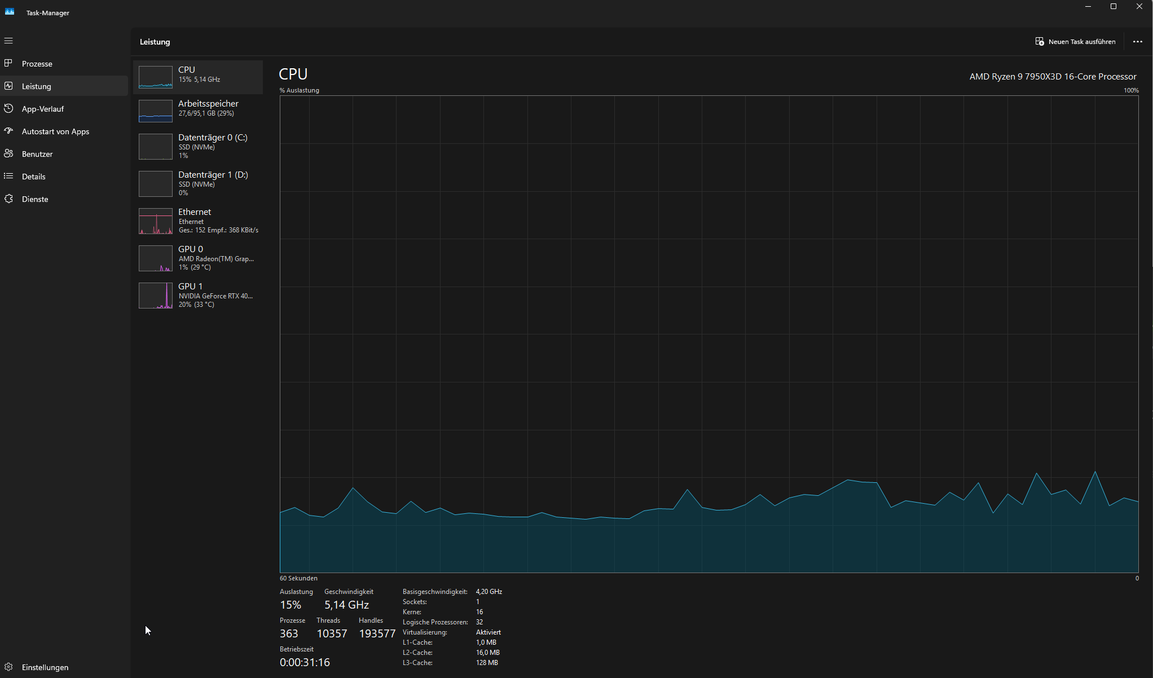1153x678 pixels.
Task: Open the three-dot more options menu
Action: coord(1137,42)
